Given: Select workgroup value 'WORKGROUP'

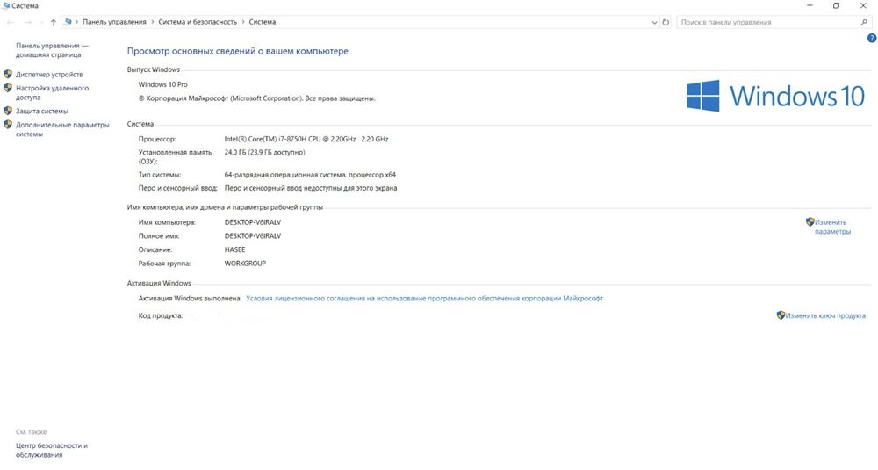Looking at the screenshot, I should pos(245,264).
